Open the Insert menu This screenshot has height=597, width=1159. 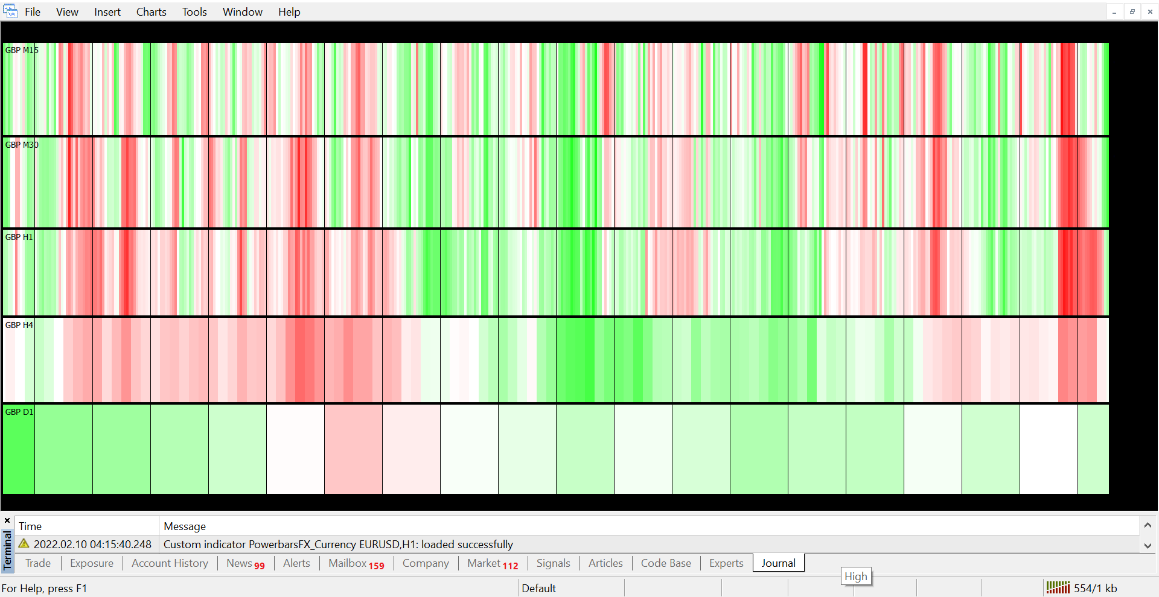tap(107, 12)
